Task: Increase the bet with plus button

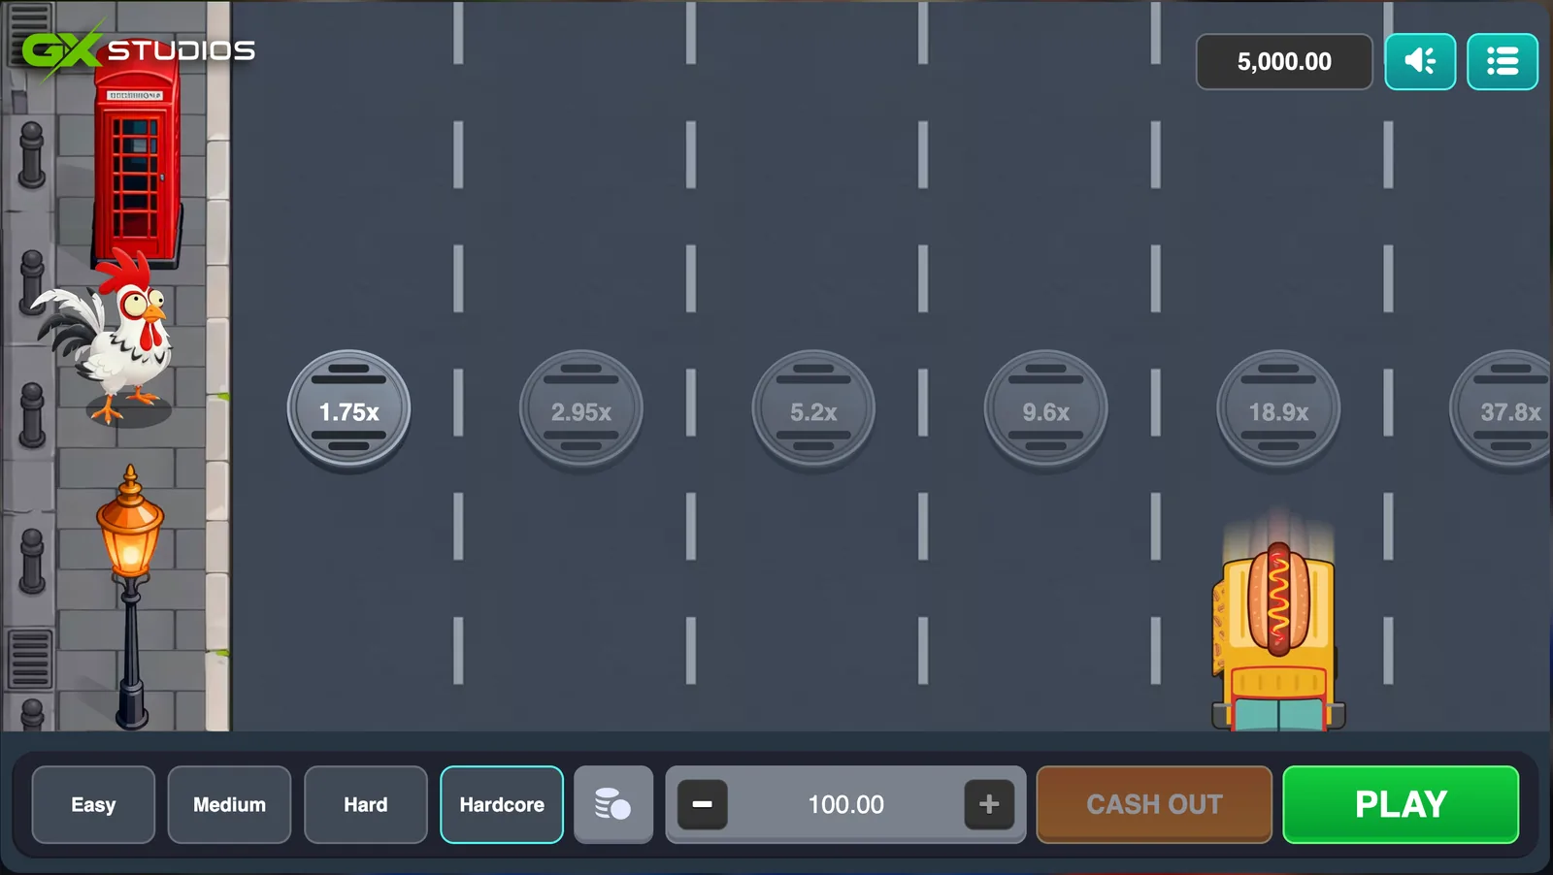Action: click(x=989, y=804)
